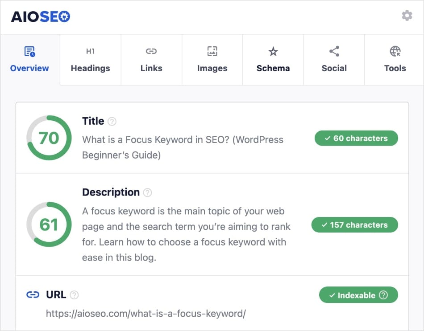Image resolution: width=424 pixels, height=331 pixels.
Task: Click the Tools globe icon
Action: pyautogui.click(x=395, y=52)
